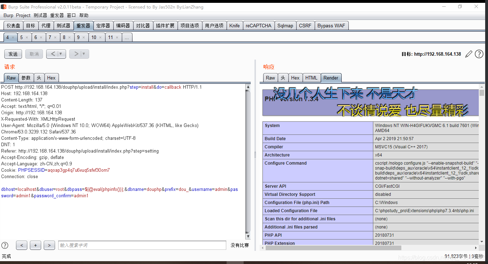Select response 头 tab
488x264 pixels.
(x=283, y=78)
